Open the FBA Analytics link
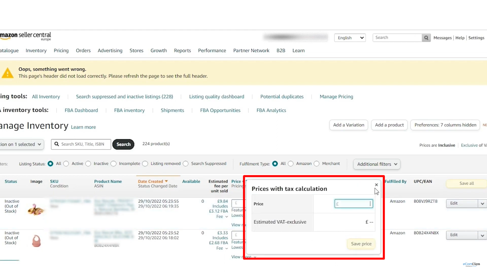The width and height of the screenshot is (487, 274). click(x=271, y=110)
